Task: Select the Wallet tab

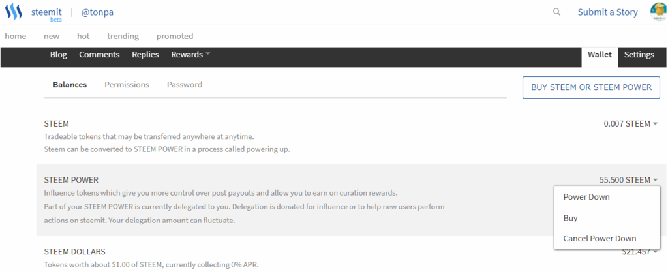Action: (x=600, y=55)
